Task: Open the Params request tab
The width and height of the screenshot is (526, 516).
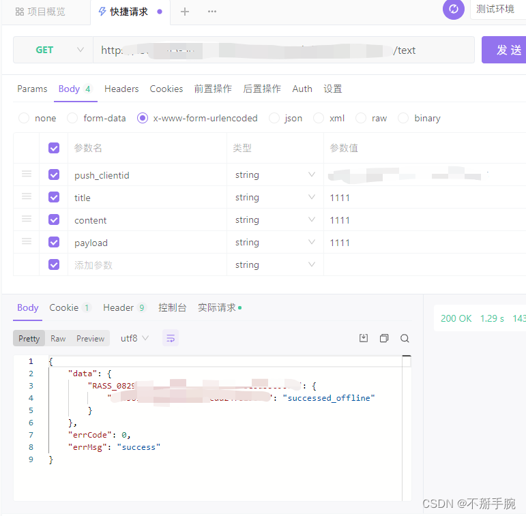Action: click(x=32, y=89)
